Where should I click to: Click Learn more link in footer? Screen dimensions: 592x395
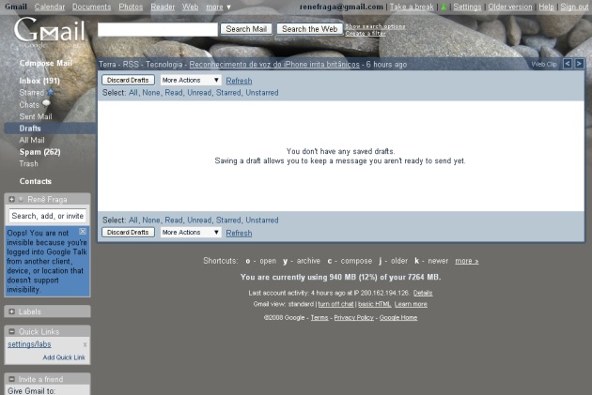point(411,304)
